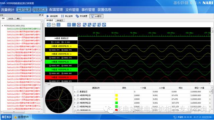Click the 通道名称 column header
Viewport: 214px width, 120px height.
click(x=96, y=88)
